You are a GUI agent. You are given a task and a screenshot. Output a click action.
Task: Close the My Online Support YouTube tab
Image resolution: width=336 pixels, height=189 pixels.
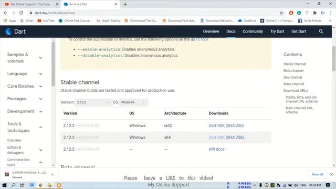click(x=57, y=4)
